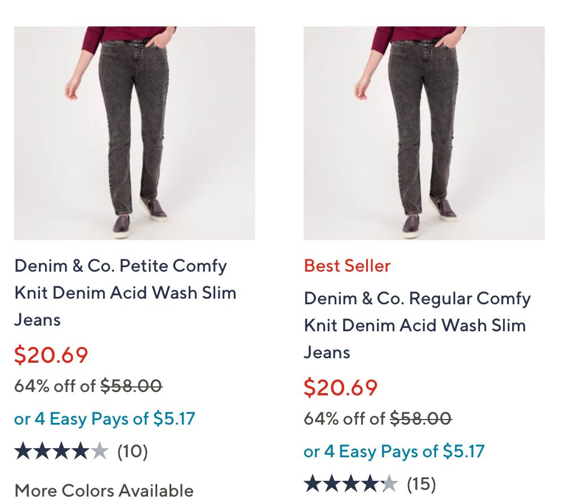The width and height of the screenshot is (587, 500).
Task: Click the empty fifth star on Petite jeans
Action: (99, 451)
